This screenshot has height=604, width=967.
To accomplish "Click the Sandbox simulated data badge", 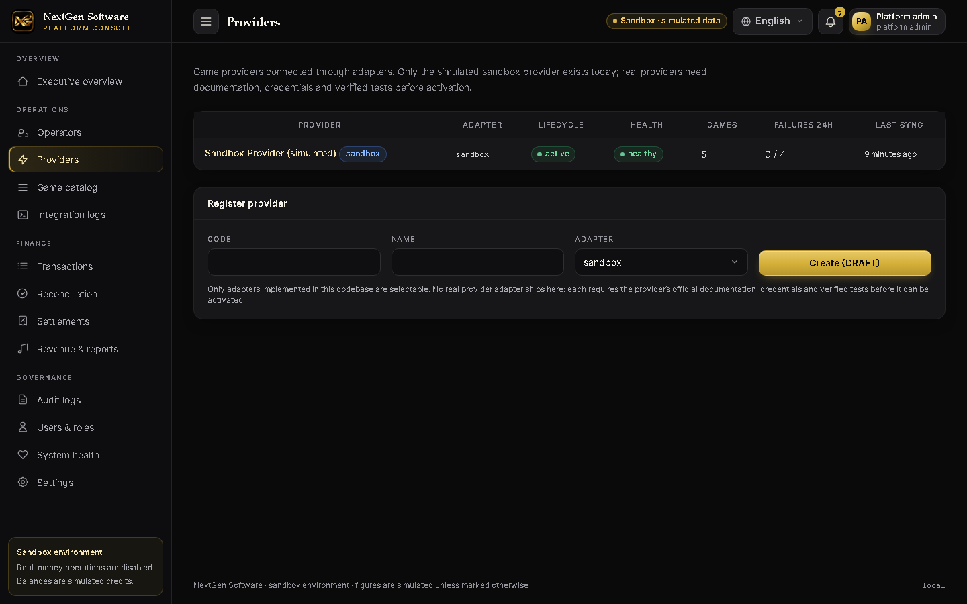I will [667, 21].
